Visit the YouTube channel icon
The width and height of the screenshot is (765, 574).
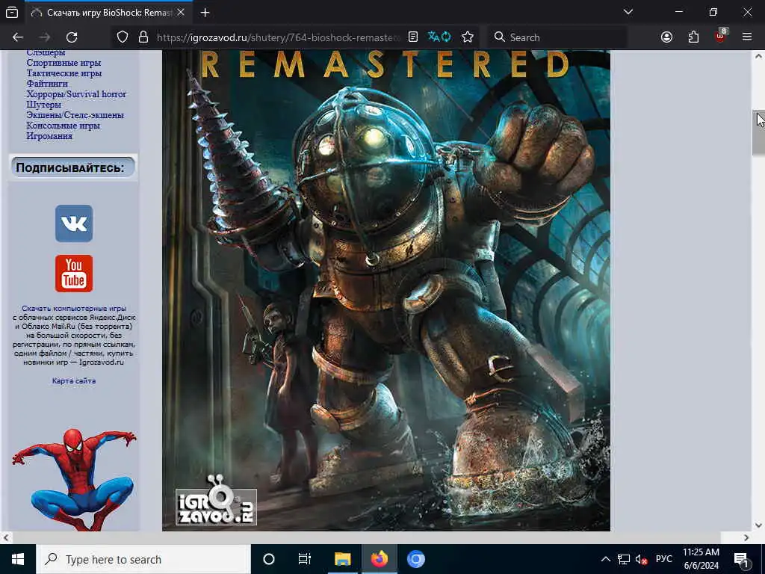tap(74, 274)
